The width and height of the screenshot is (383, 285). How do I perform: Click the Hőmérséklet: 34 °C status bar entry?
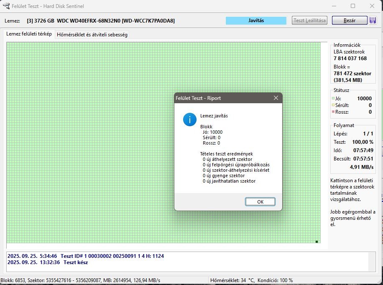[232, 280]
